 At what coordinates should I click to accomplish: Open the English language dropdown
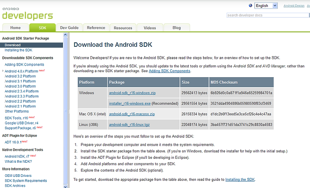click(266, 6)
